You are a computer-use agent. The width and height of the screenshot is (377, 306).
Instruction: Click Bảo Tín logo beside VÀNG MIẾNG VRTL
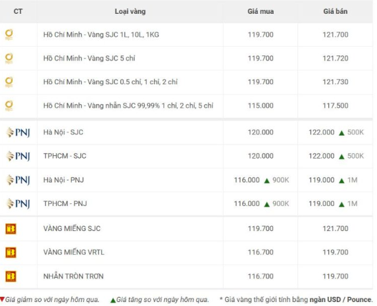11,252
